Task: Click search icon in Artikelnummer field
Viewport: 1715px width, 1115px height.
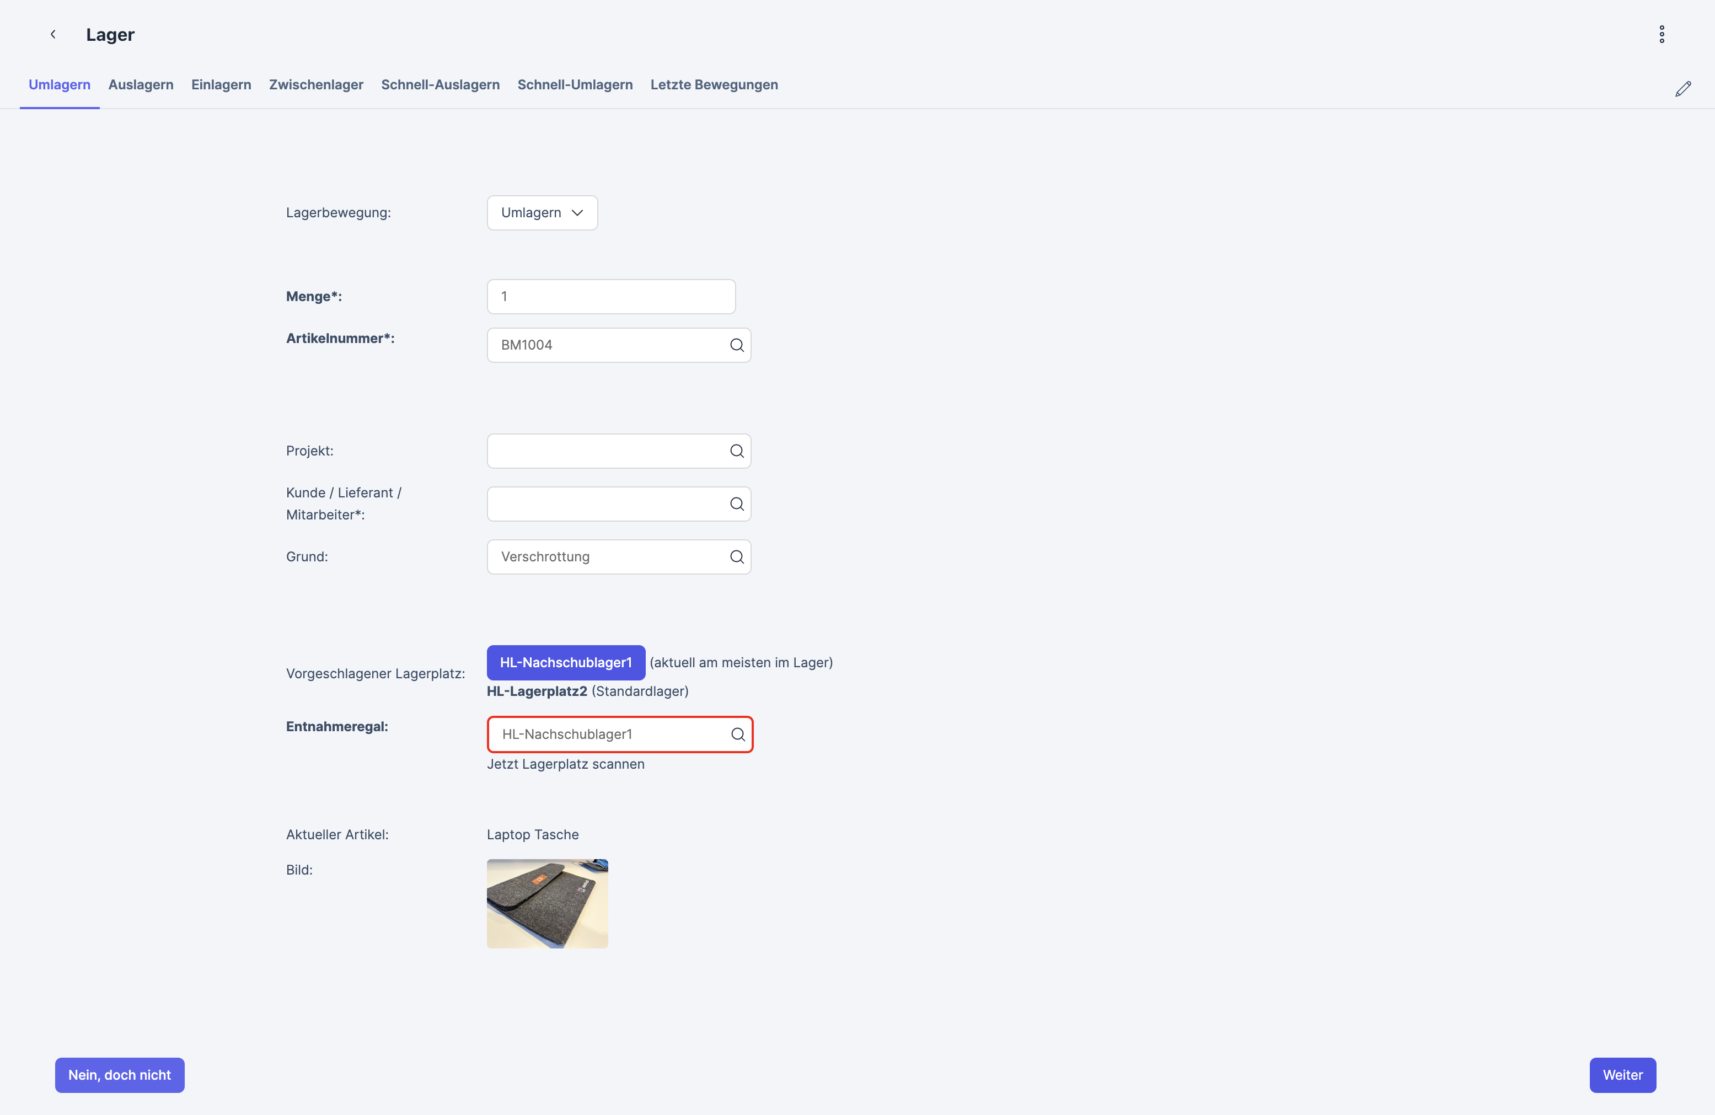Action: point(736,345)
